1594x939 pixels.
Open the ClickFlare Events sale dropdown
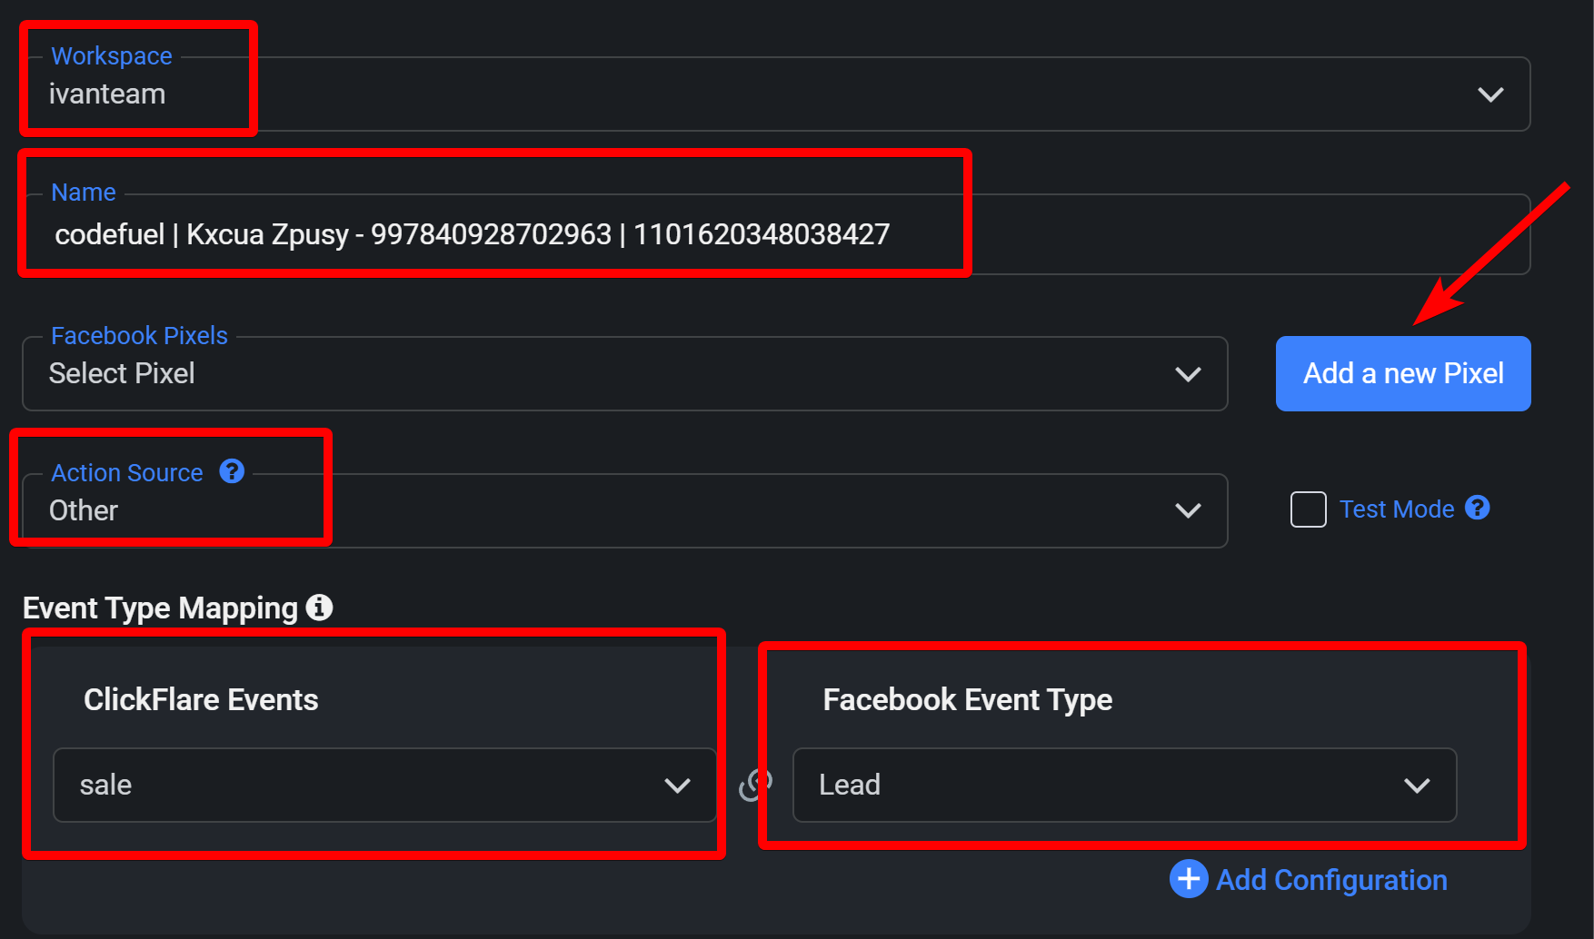click(385, 786)
